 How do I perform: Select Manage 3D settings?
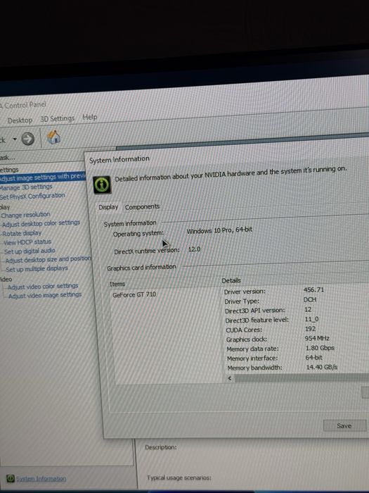pos(26,187)
